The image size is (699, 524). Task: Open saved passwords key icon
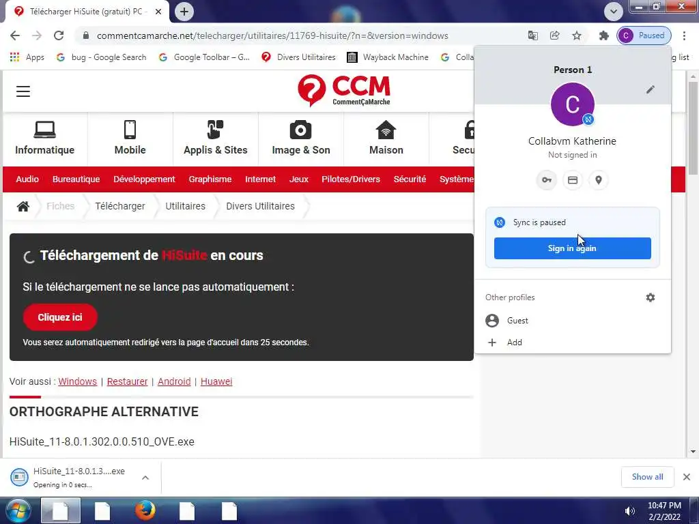tap(547, 180)
